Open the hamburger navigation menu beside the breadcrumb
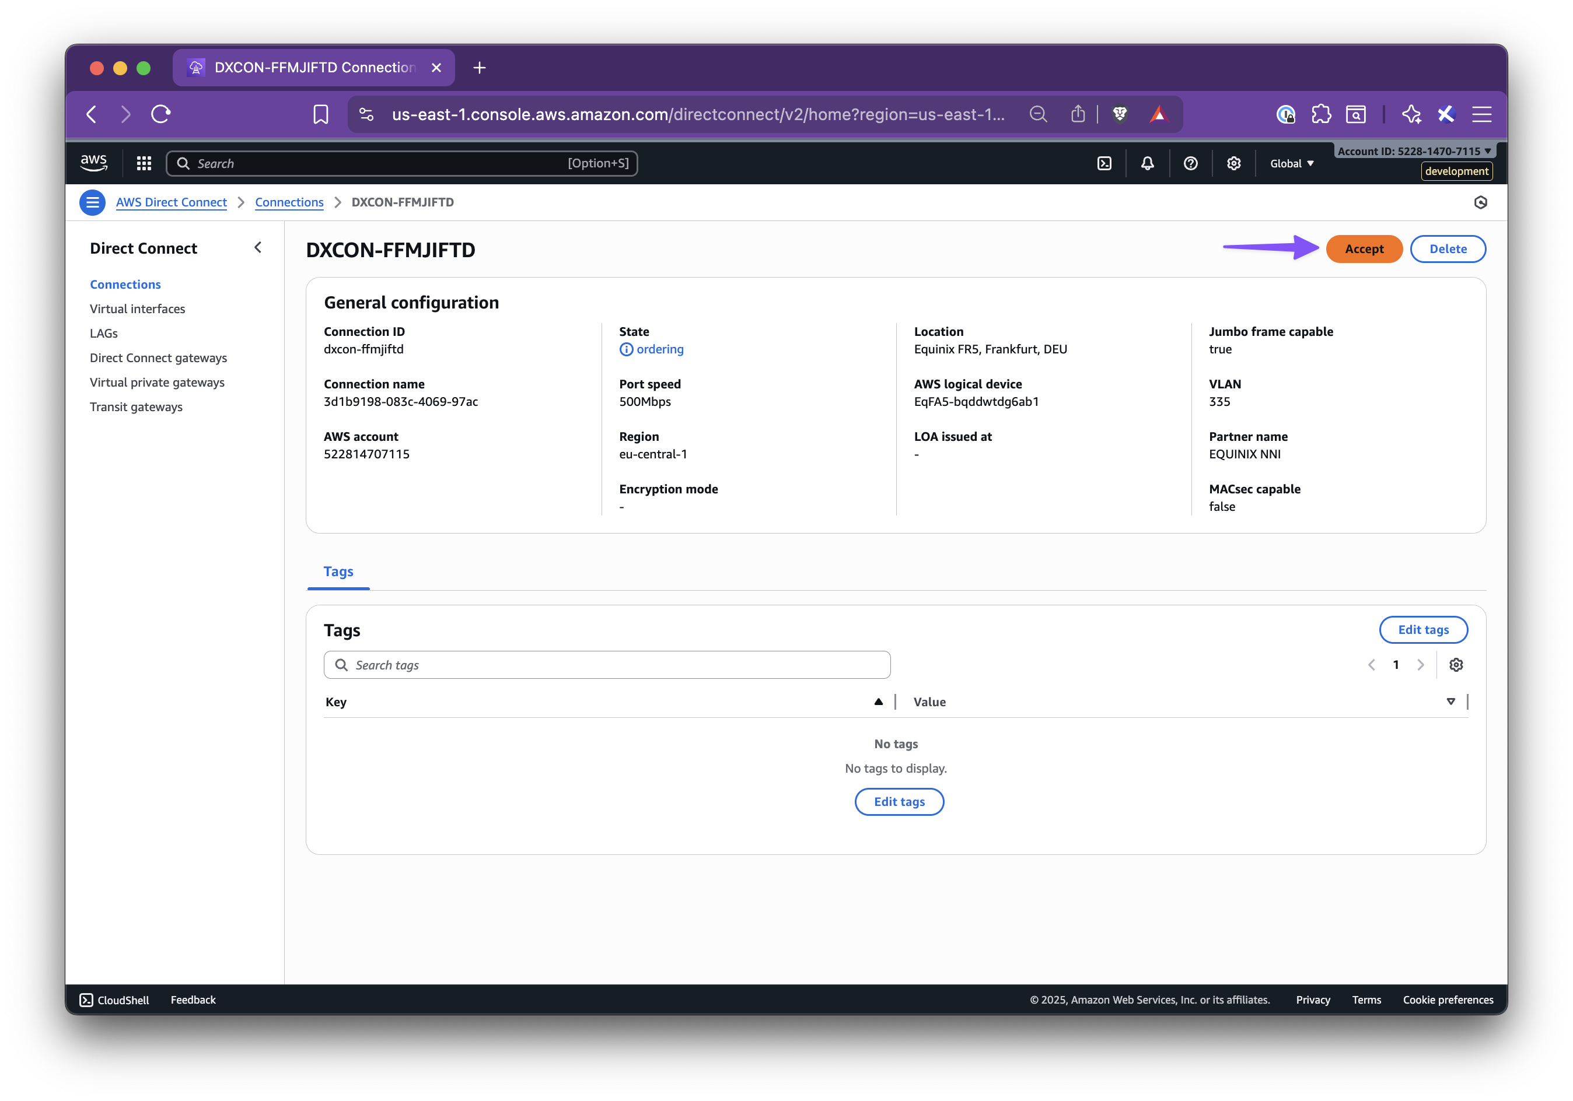Viewport: 1573px width, 1101px height. (x=92, y=202)
